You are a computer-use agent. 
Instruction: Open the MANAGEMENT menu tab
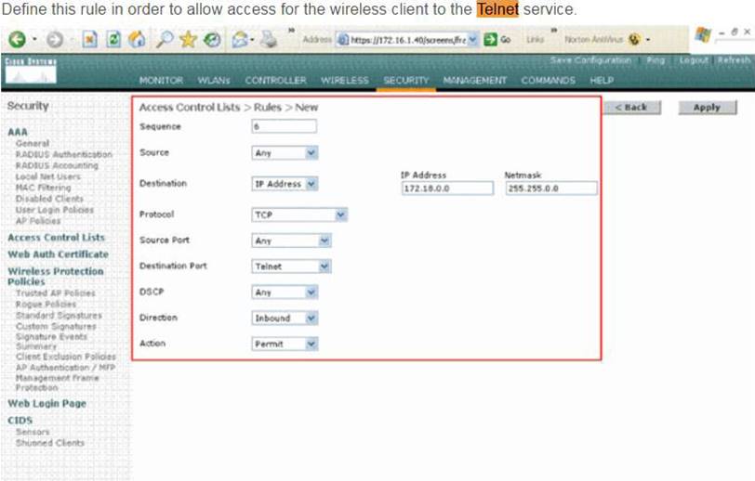pos(474,81)
